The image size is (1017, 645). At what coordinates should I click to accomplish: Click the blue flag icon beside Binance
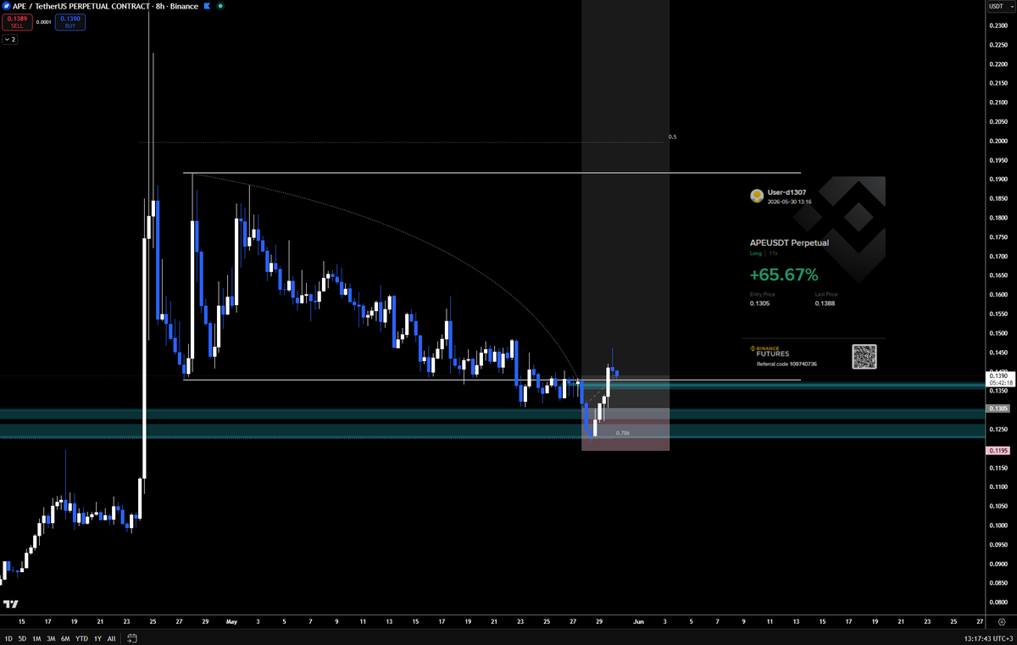(207, 6)
